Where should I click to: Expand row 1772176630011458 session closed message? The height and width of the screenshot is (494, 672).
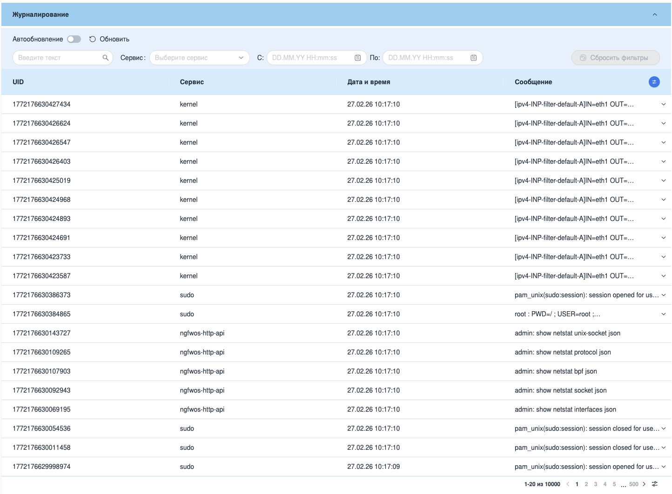[x=664, y=447]
